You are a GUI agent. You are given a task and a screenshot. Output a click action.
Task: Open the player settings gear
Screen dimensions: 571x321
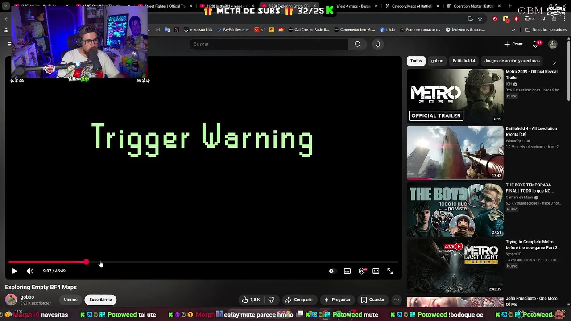click(361, 271)
